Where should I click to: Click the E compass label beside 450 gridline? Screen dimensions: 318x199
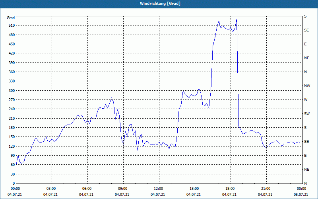[x=305, y=44]
